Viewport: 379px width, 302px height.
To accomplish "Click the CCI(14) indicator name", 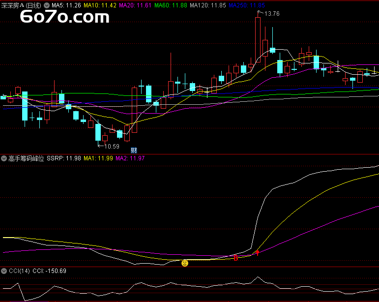I will pos(19,271).
